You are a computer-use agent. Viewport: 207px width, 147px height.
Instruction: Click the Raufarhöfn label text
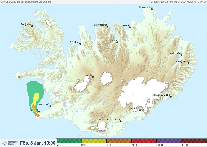[x=145, y=7]
